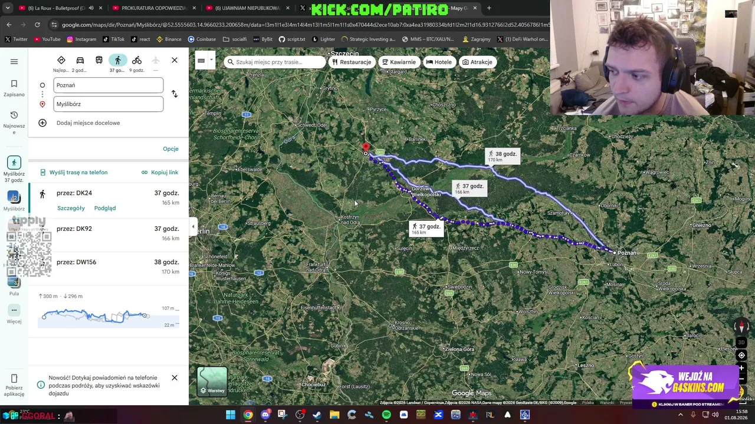Open Najnowsze recent items
This screenshot has height=424, width=755.
coord(14,122)
